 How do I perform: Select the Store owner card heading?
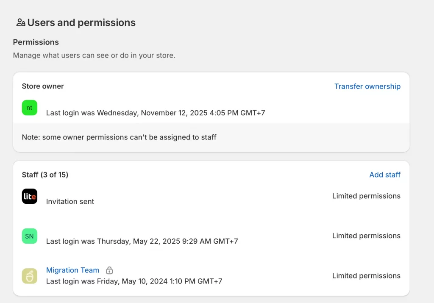[x=42, y=86]
